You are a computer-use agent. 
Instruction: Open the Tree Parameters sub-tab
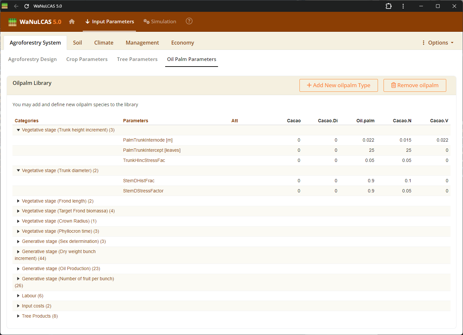[137, 59]
